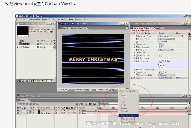The image size is (191, 128).
Task: Sort Project items by Type column
Action: coord(44,40)
